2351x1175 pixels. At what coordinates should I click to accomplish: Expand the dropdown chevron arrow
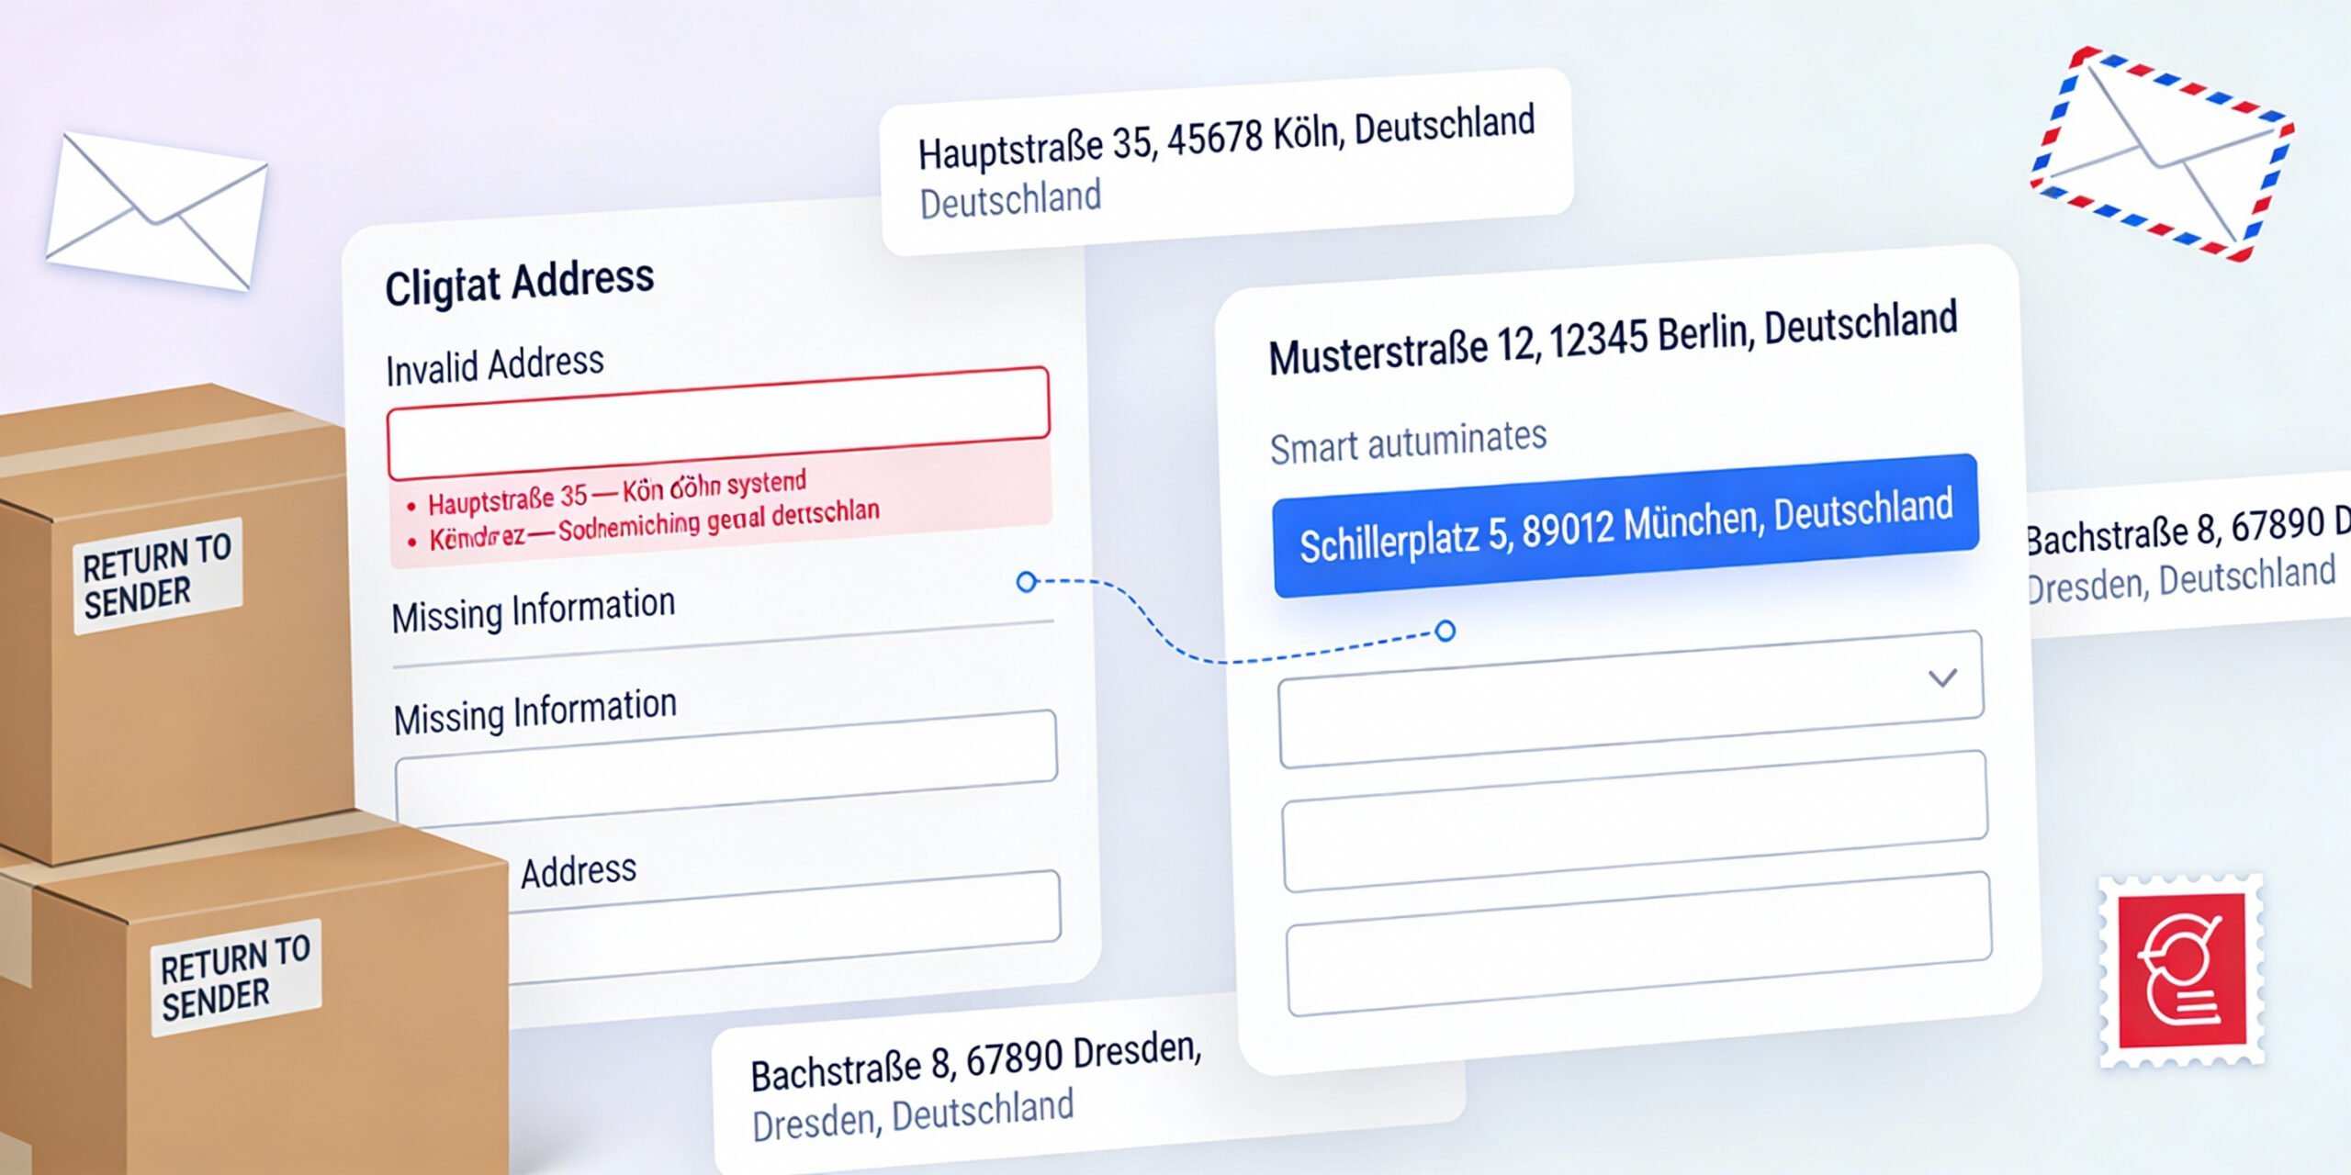click(x=1941, y=678)
